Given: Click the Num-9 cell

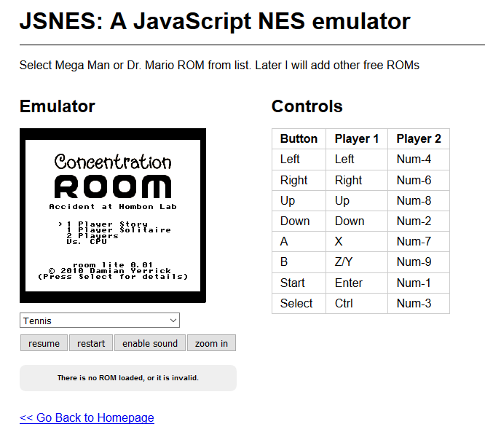Looking at the screenshot, I should click(x=419, y=262).
